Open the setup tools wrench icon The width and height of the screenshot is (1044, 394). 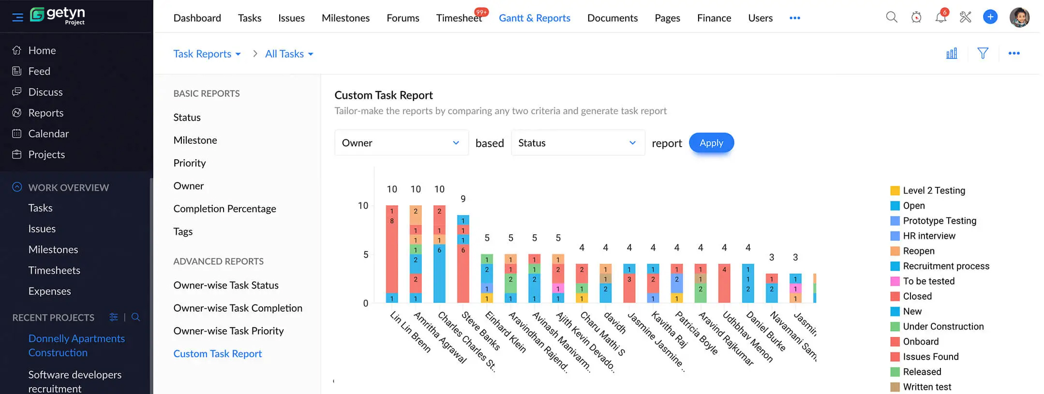point(965,17)
